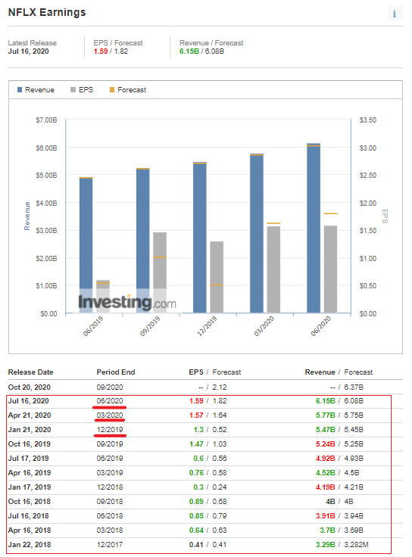Screen dimensions: 412x557
Task: Click period end '12/2019' in the table
Action: click(110, 430)
